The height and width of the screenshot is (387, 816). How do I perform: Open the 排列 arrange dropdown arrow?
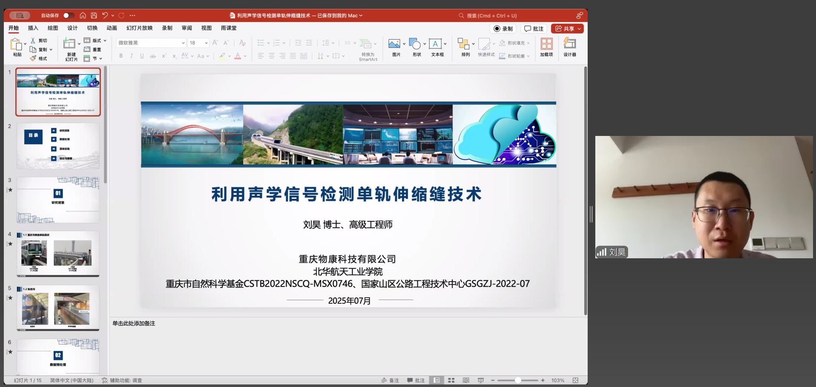click(x=473, y=44)
